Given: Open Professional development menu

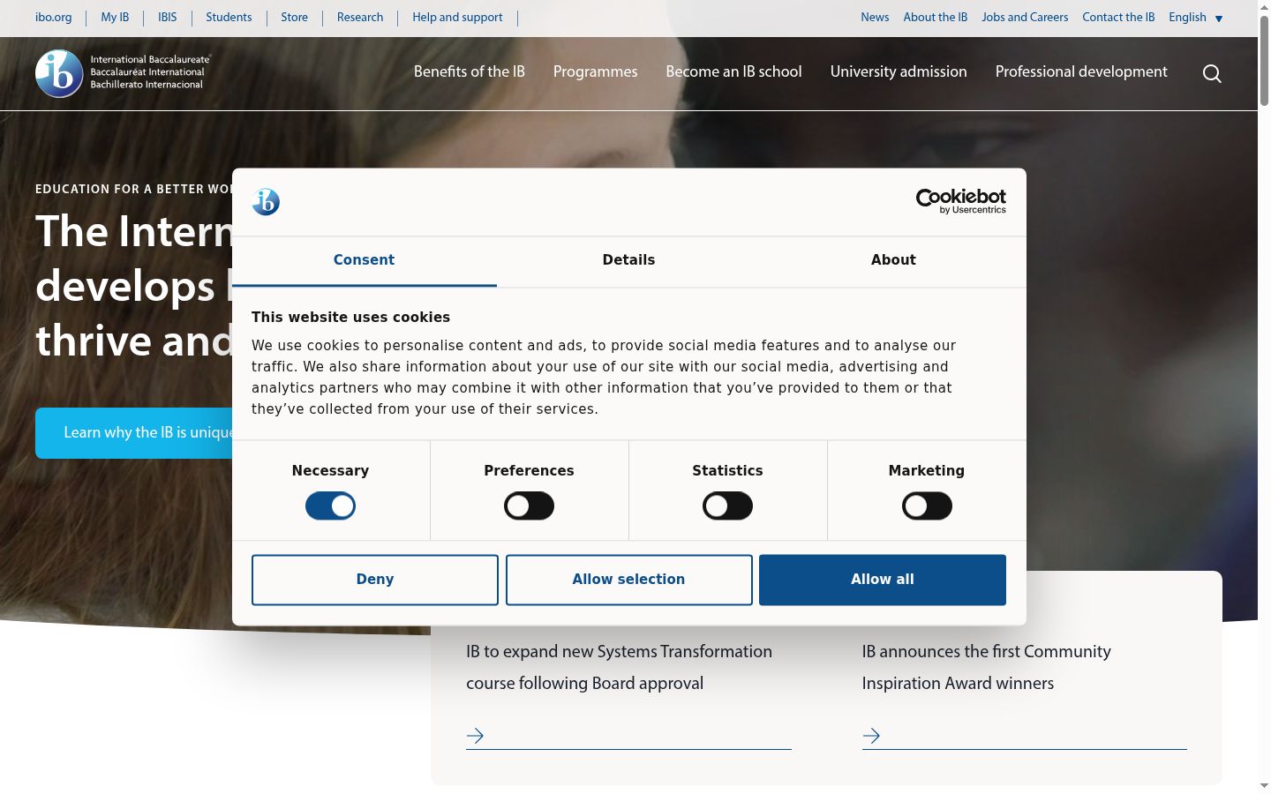Looking at the screenshot, I should point(1081,71).
